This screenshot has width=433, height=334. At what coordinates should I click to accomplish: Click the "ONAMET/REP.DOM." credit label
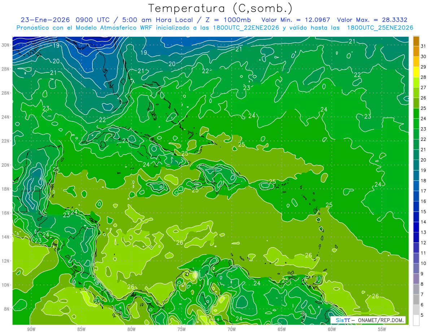tap(381, 320)
